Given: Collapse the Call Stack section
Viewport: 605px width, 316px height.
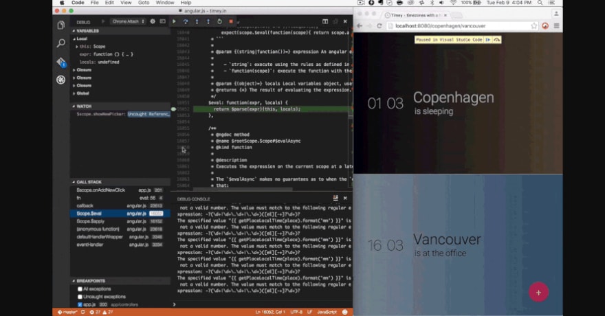Looking at the screenshot, I should [x=120, y=182].
